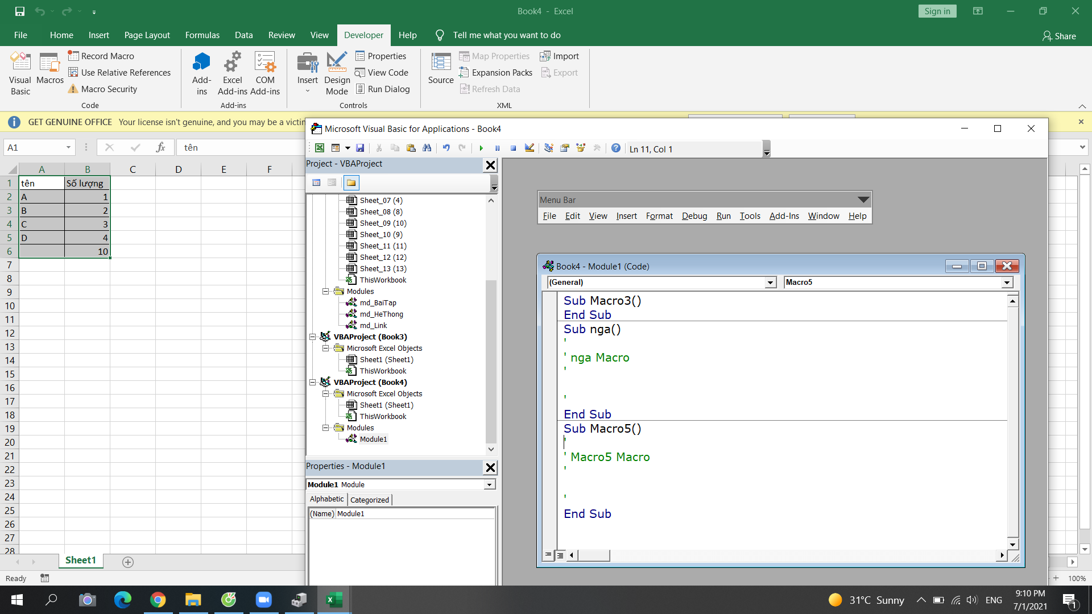Click Properties in Controls group
Image resolution: width=1092 pixels, height=614 pixels.
tap(380, 56)
